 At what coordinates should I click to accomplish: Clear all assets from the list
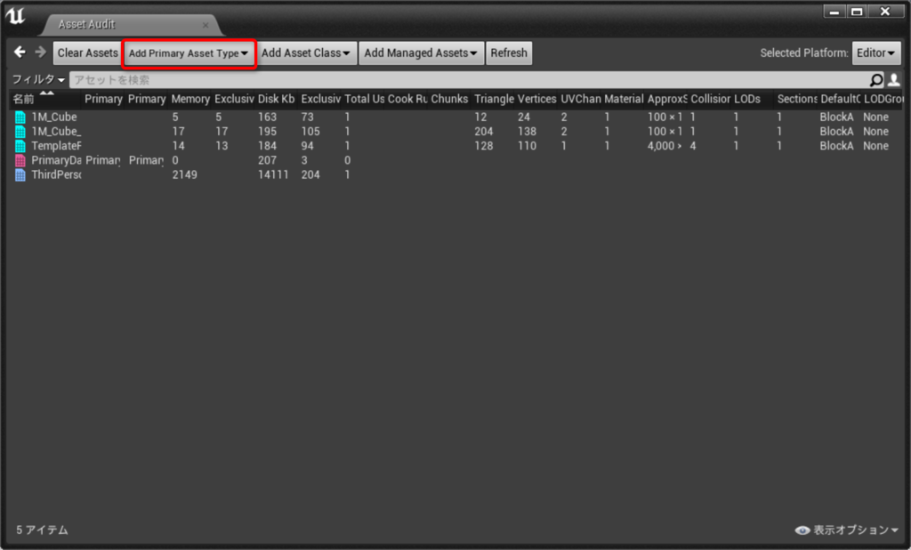coord(87,53)
